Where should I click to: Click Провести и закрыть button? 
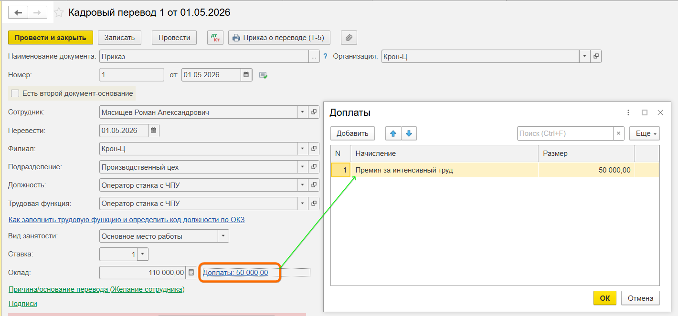pos(51,38)
